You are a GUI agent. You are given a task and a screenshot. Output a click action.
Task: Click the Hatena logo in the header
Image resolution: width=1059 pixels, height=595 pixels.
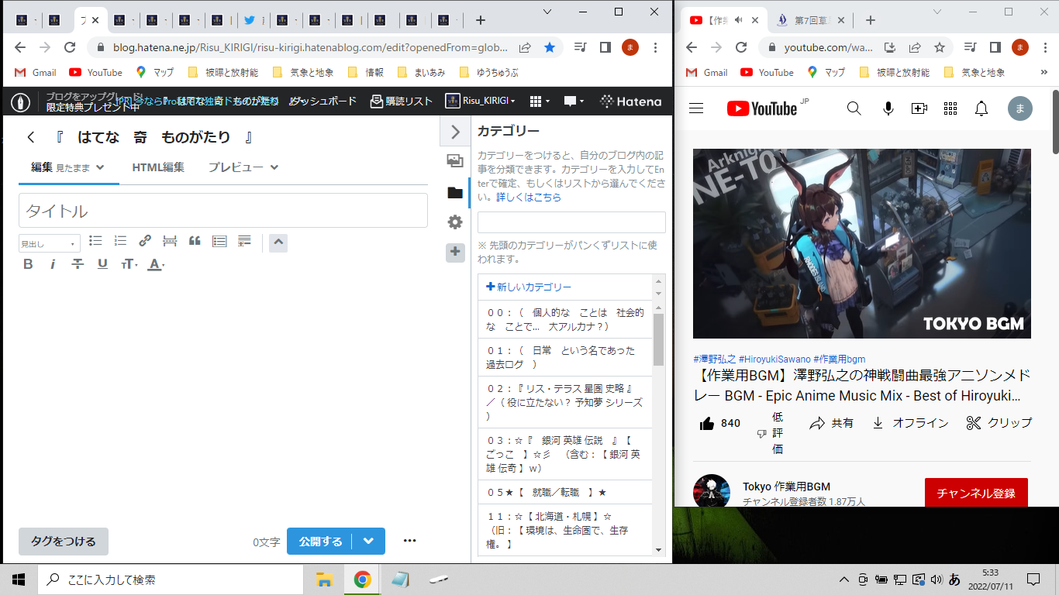631,101
